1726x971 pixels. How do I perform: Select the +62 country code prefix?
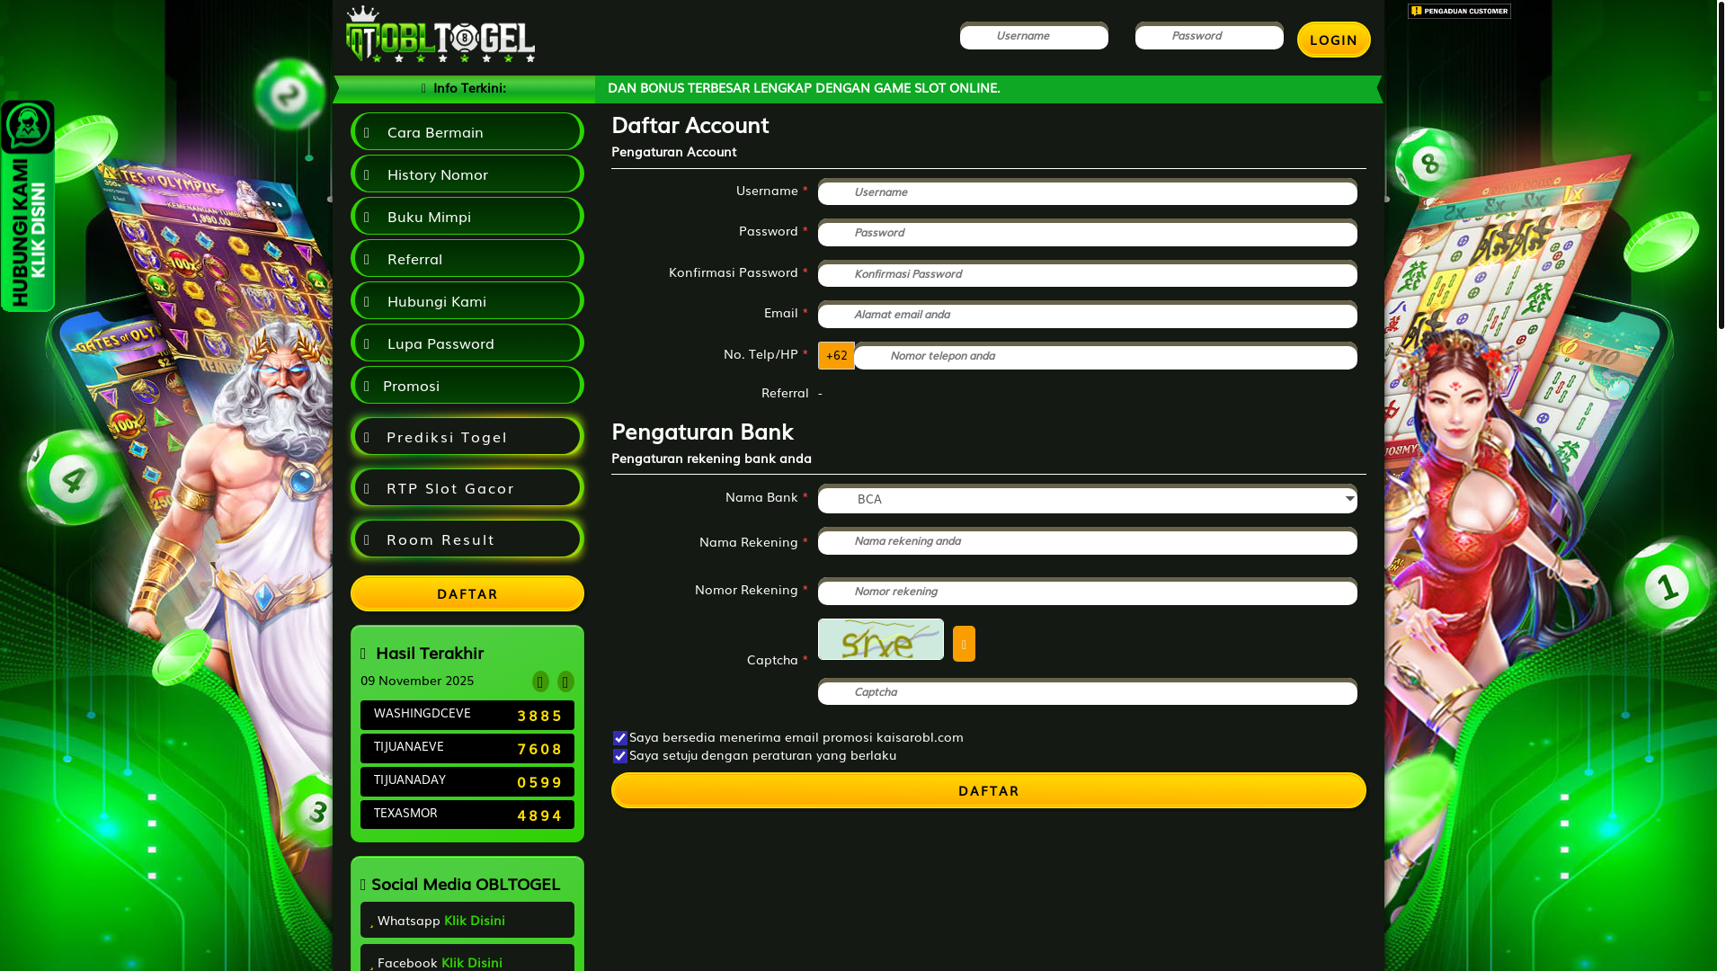point(836,356)
